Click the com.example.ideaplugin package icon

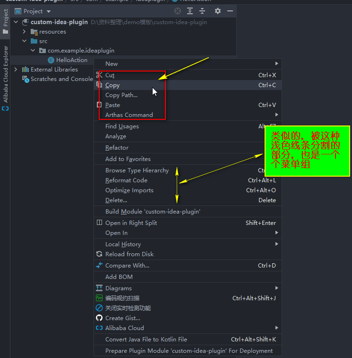pos(43,51)
